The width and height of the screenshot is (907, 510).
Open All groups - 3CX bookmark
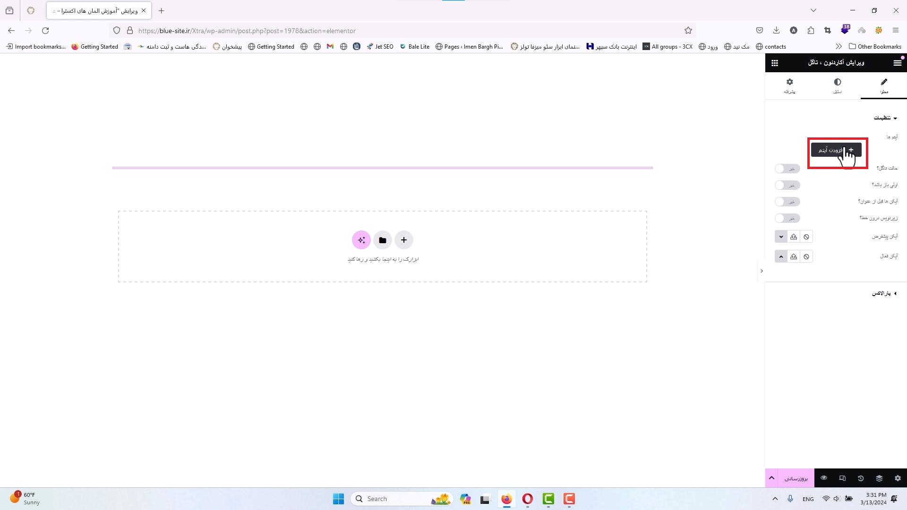click(667, 46)
